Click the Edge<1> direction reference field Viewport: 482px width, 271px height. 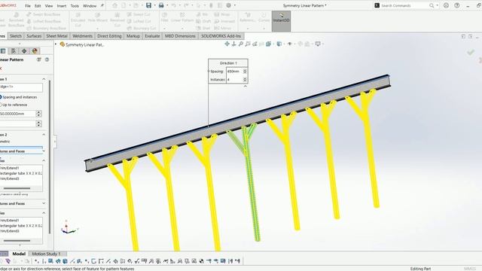[21, 87]
